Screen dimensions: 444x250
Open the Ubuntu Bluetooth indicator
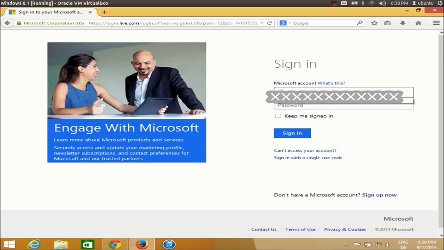coord(363,3)
